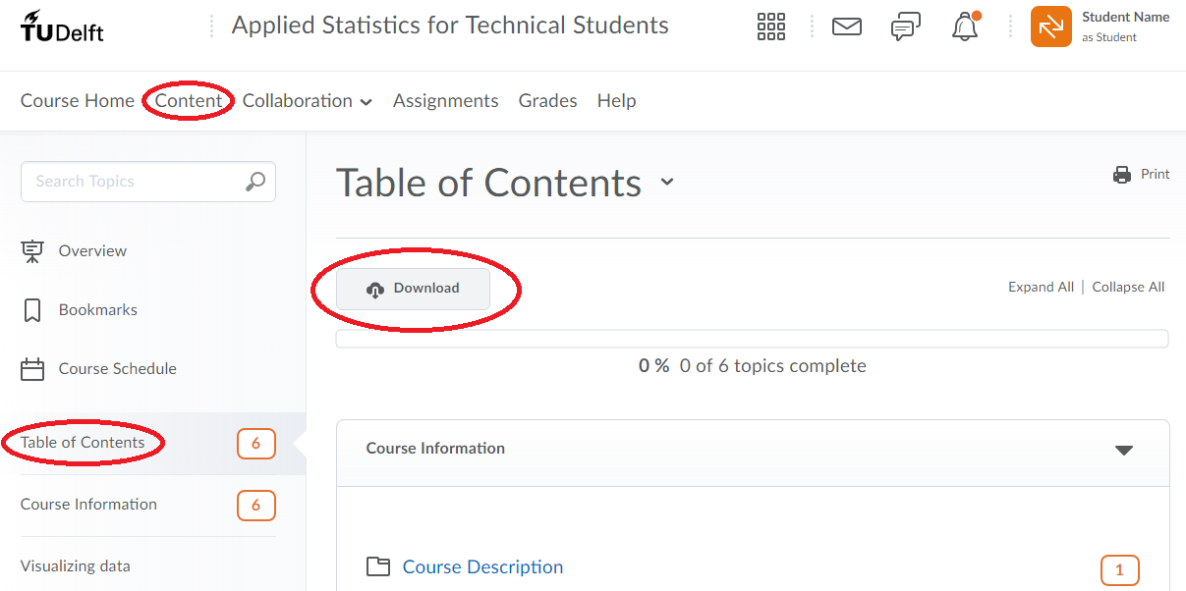1186x591 pixels.
Task: Click the Download button
Action: pos(414,288)
